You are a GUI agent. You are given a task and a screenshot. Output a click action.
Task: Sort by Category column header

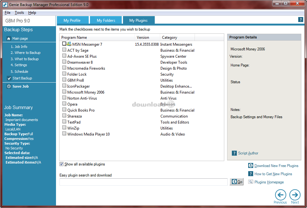click(177, 37)
